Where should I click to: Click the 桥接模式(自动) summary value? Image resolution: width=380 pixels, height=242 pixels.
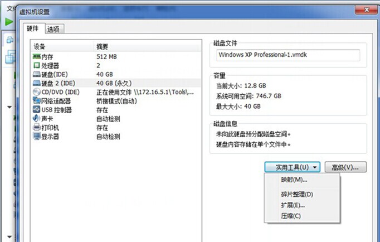pos(116,101)
